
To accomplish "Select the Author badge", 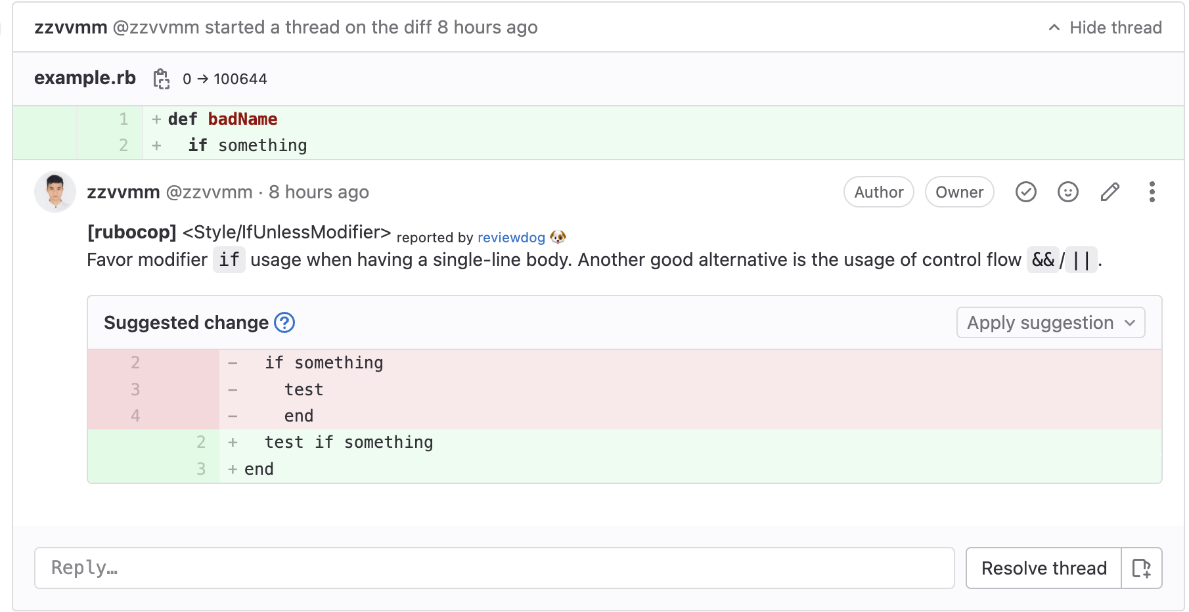I will (878, 192).
